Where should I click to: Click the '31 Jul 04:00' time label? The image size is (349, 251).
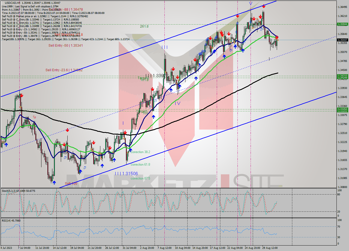click(x=130, y=248)
